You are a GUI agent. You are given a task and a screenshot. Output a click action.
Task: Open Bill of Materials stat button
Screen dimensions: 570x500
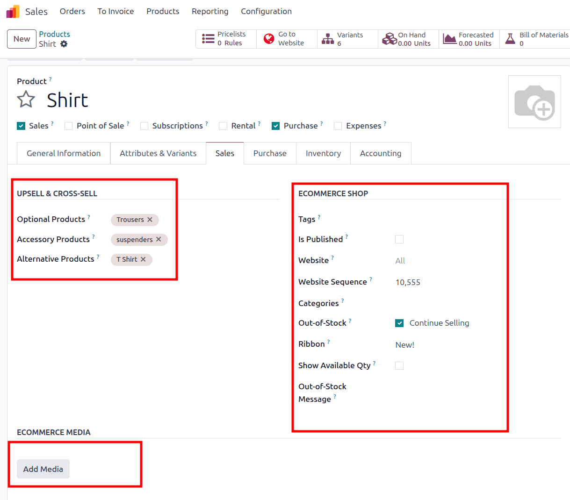pos(535,39)
